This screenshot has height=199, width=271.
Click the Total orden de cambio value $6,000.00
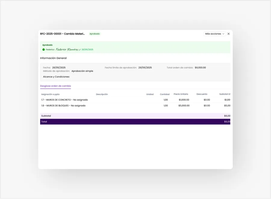(x=200, y=68)
